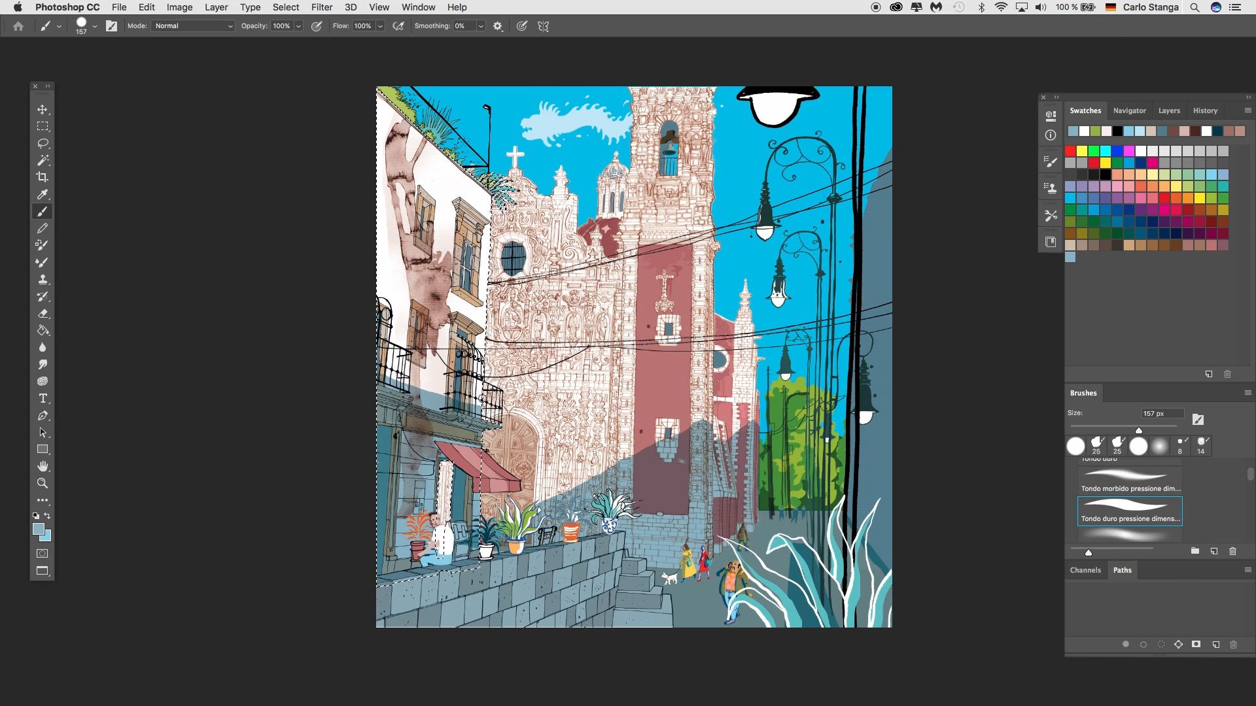Select the Rectangle shape tool
The image size is (1256, 706).
43,449
